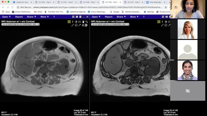Click the vertical scroll tool icon in left viewer
The height and width of the screenshot is (116, 207).
tap(72, 22)
